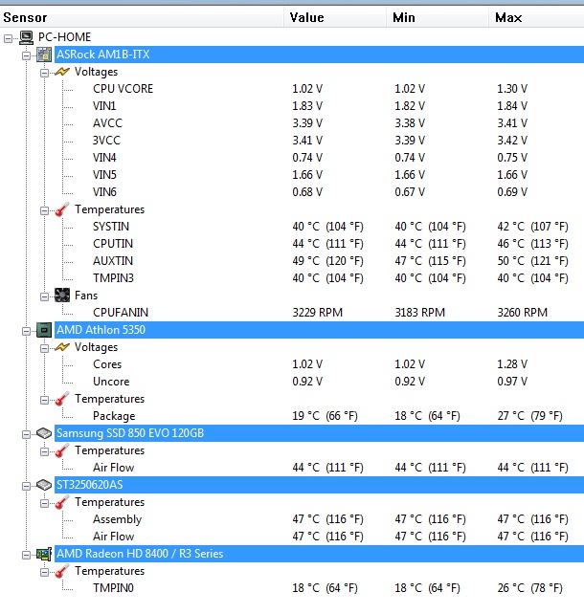
Task: Click the Fans icon under ASRock
Action: coord(62,296)
